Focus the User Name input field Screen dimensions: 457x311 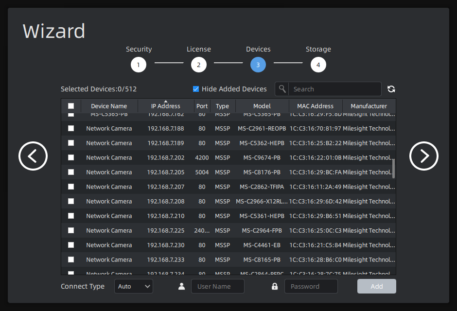pyautogui.click(x=217, y=286)
